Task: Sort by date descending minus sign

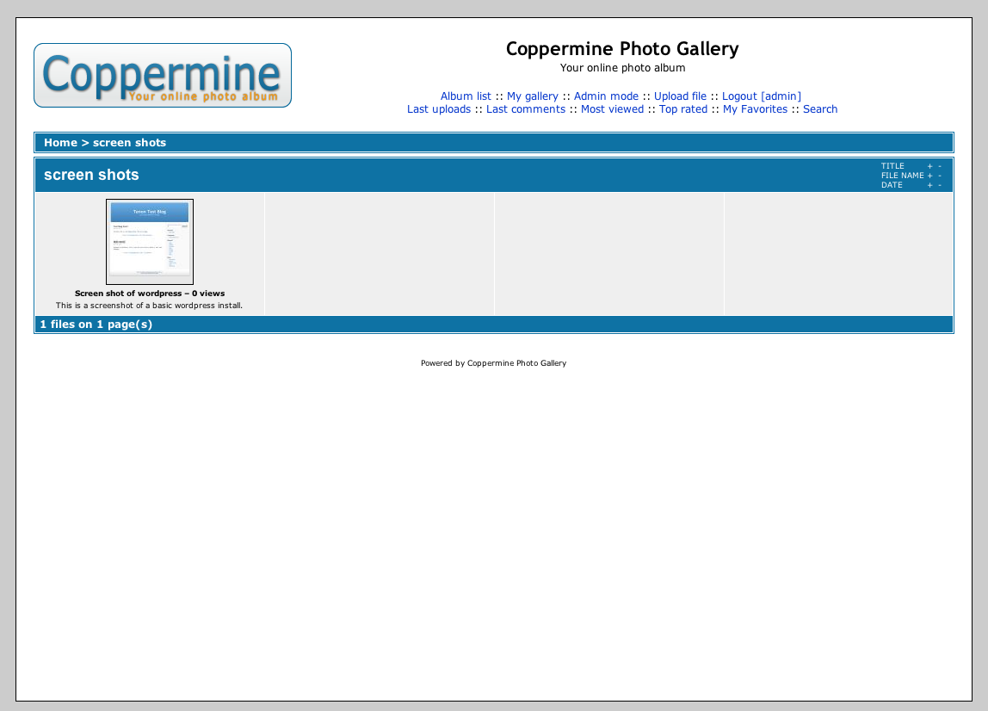Action: tap(940, 185)
